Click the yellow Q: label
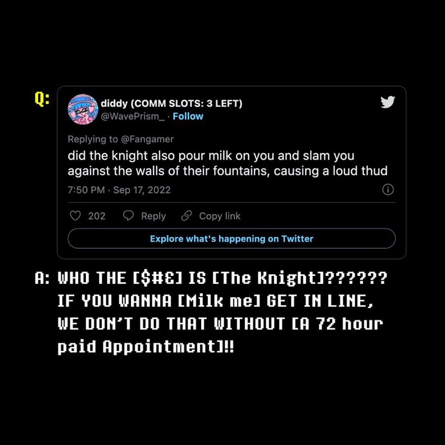Screen dimensions: 445x445 [x=42, y=99]
